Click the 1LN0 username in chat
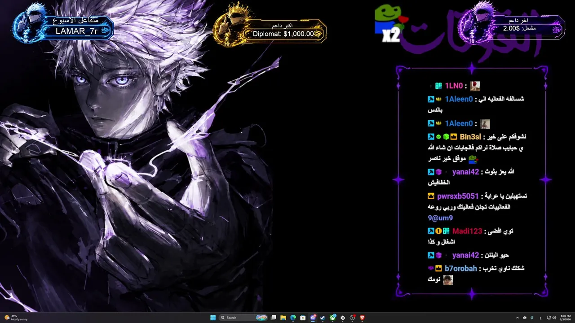 [454, 86]
